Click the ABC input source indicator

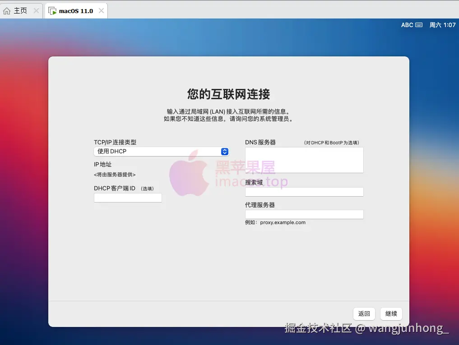click(x=408, y=25)
